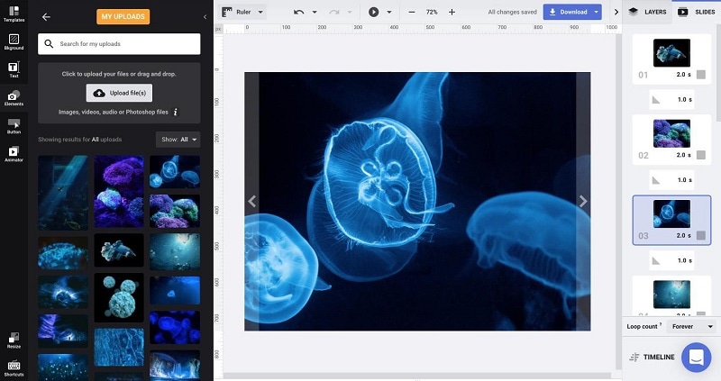The width and height of the screenshot is (721, 381).
Task: Expand the Ruler dropdown arrow
Action: [260, 12]
